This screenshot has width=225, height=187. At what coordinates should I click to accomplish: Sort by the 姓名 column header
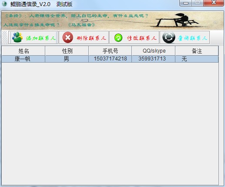(24, 51)
